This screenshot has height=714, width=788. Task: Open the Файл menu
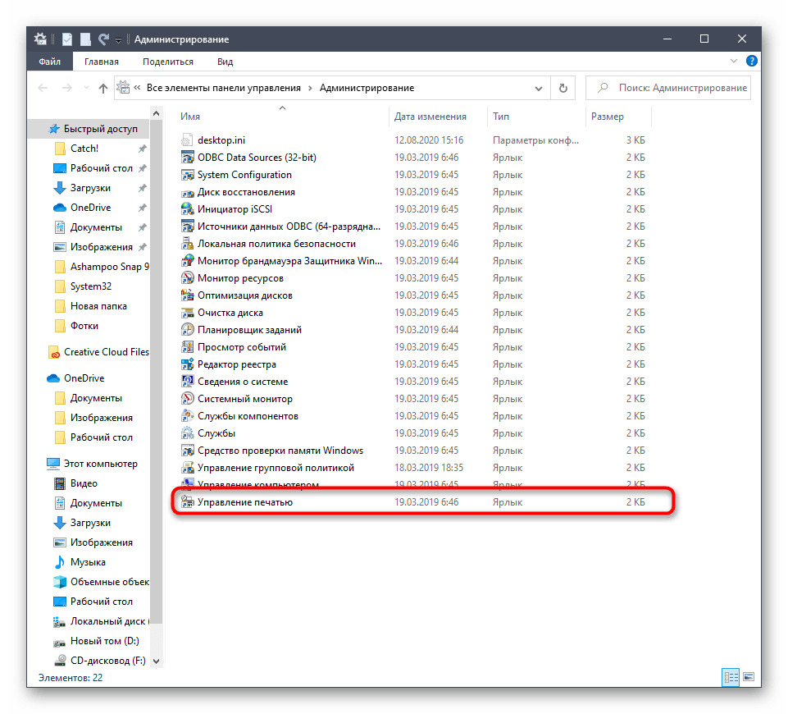pyautogui.click(x=49, y=61)
